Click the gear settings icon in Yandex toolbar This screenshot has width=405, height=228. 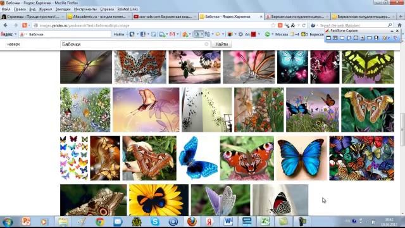coord(240,34)
